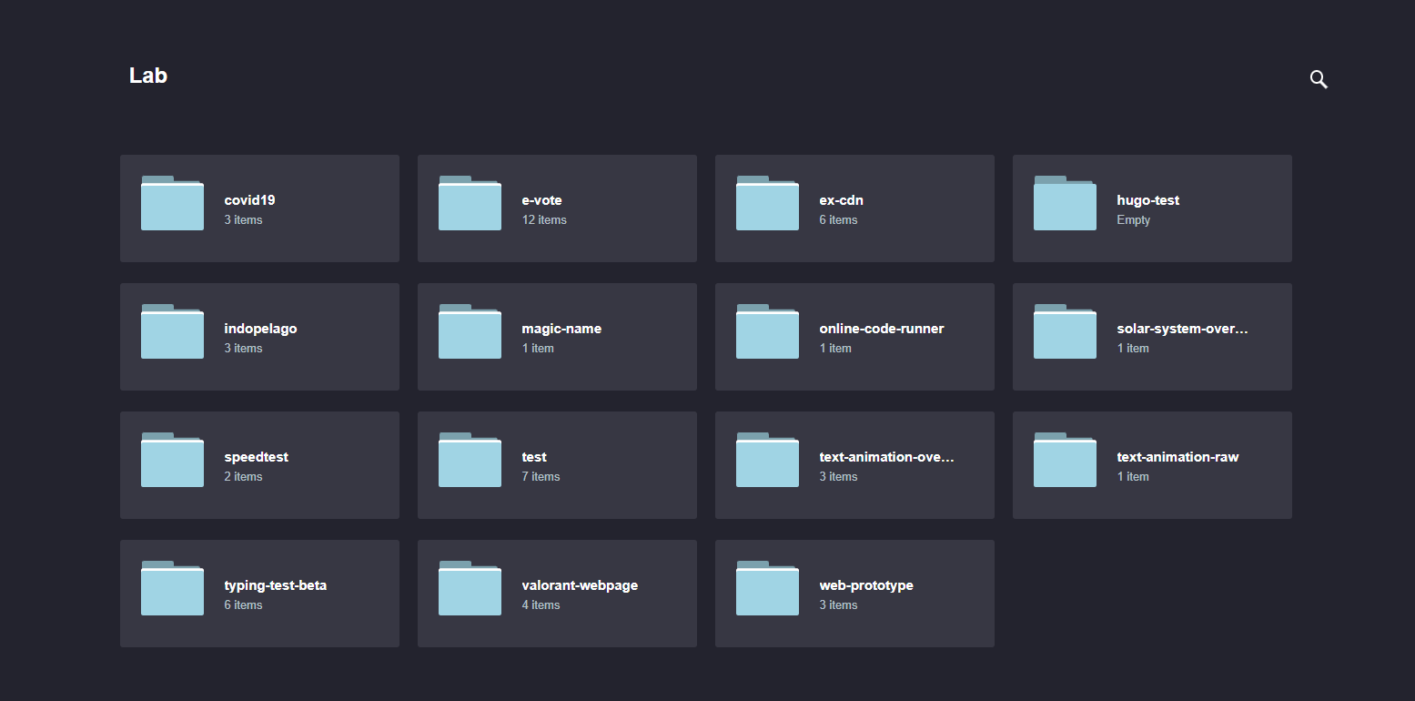Click the "12 items" count under e-vote
1415x701 pixels.
pyautogui.click(x=544, y=220)
